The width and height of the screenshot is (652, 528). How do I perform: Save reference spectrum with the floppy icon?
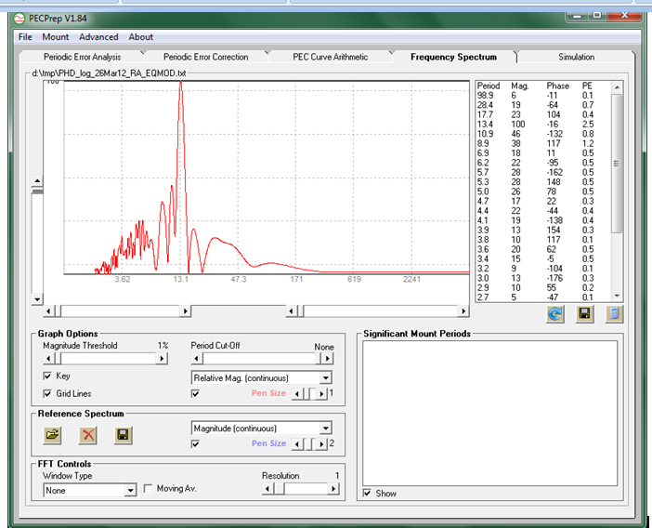[124, 435]
